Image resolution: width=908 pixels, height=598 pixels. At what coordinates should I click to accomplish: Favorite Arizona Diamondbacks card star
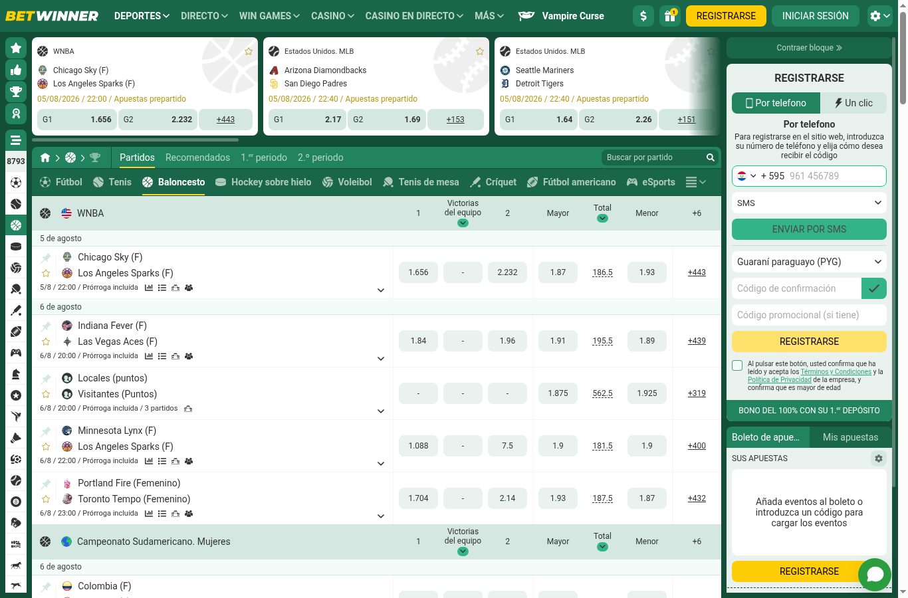click(x=480, y=51)
